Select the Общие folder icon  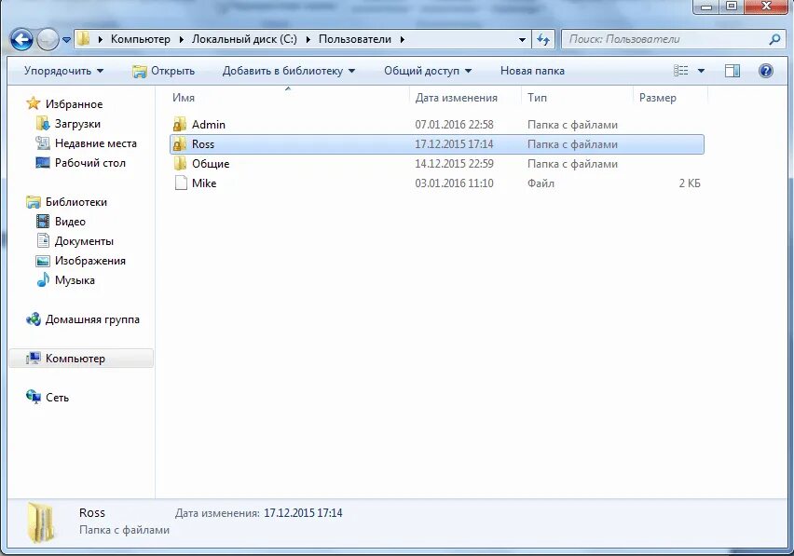(180, 163)
